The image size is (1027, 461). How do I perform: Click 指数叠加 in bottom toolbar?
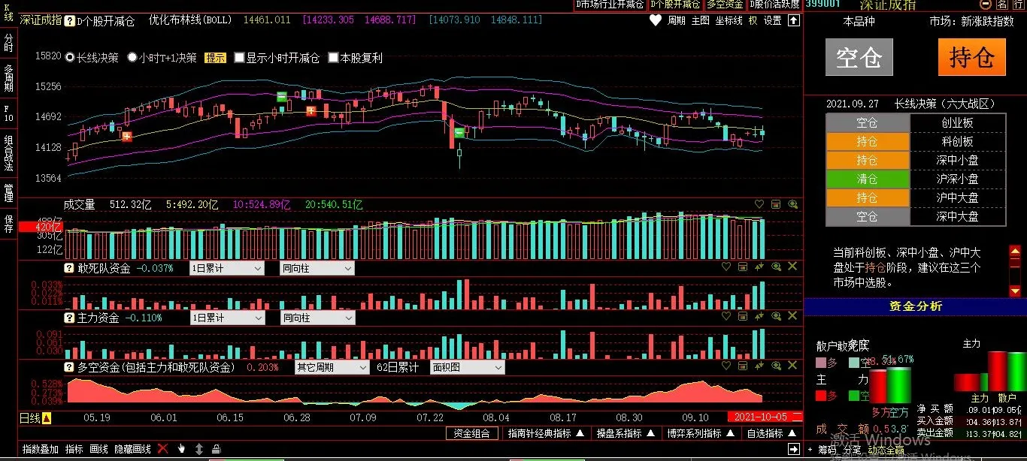(41, 449)
